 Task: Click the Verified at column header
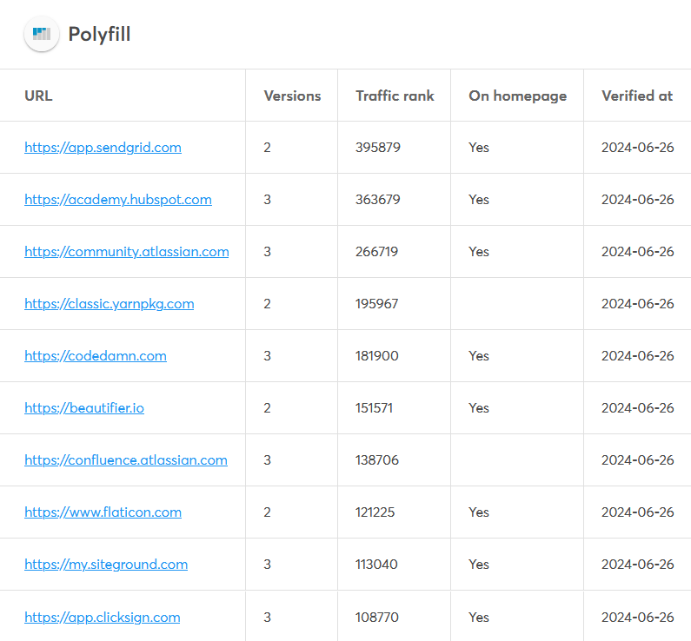(x=637, y=96)
